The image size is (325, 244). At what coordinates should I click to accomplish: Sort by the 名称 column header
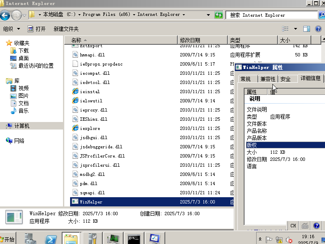(121, 40)
